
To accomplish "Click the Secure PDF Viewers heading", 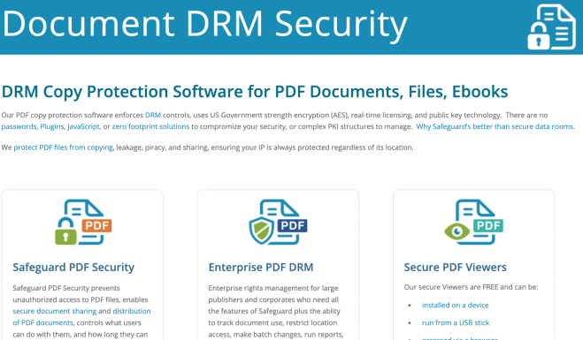I will pyautogui.click(x=455, y=268).
